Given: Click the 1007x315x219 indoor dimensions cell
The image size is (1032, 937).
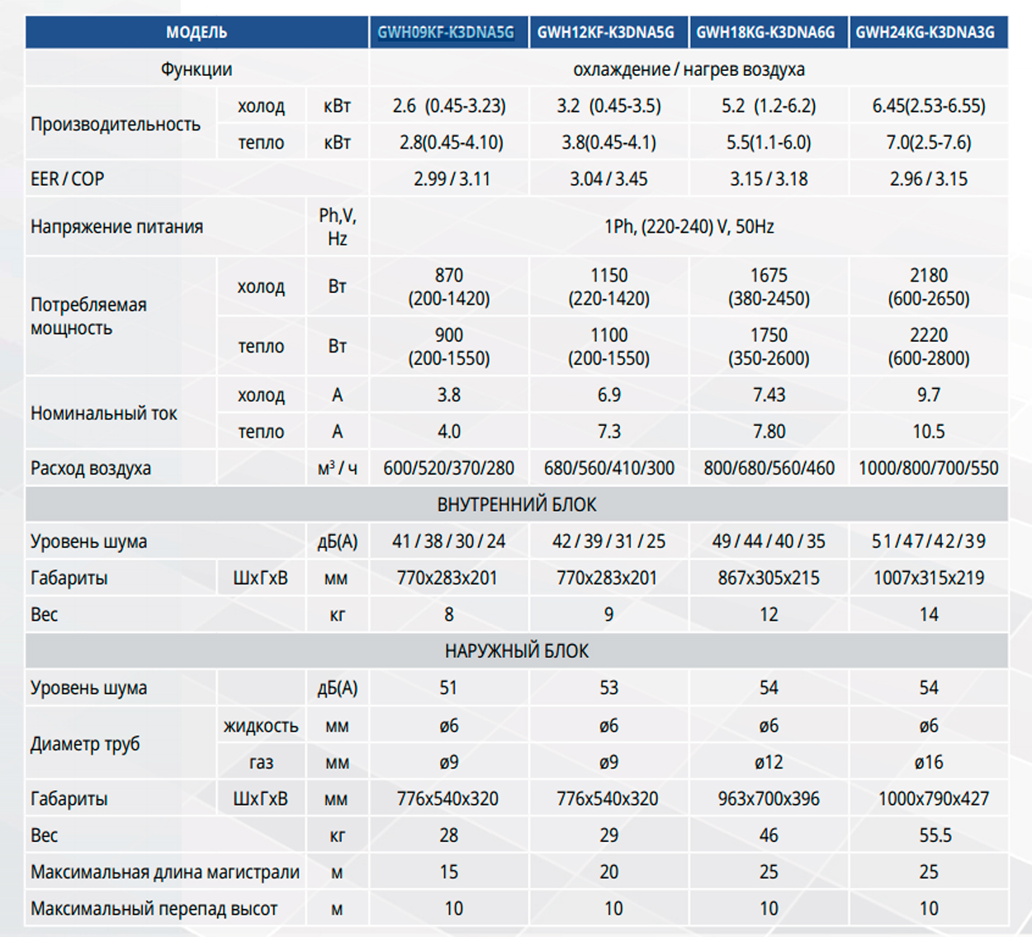Looking at the screenshot, I should coord(929,578).
